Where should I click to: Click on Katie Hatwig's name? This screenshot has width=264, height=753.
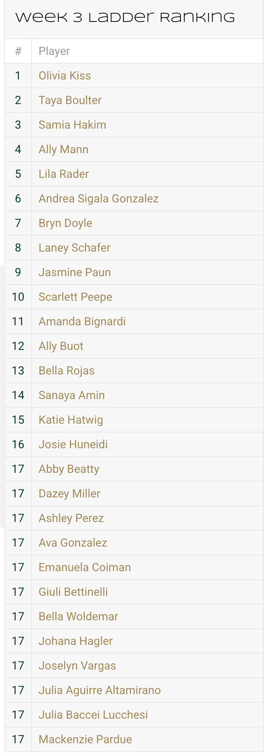point(71,420)
